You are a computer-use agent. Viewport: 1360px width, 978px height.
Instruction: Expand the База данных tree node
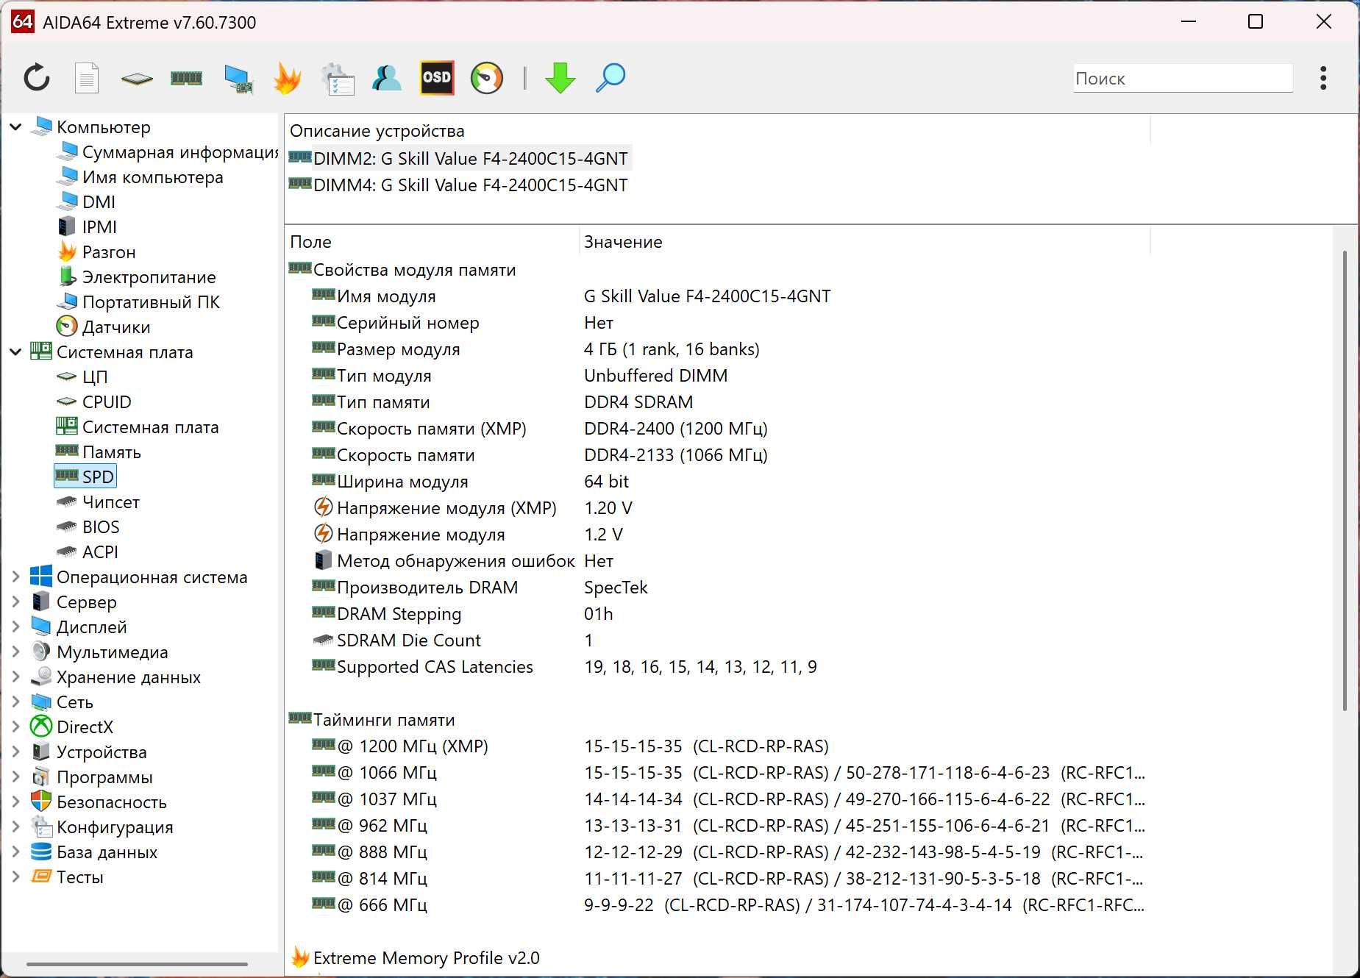click(15, 852)
